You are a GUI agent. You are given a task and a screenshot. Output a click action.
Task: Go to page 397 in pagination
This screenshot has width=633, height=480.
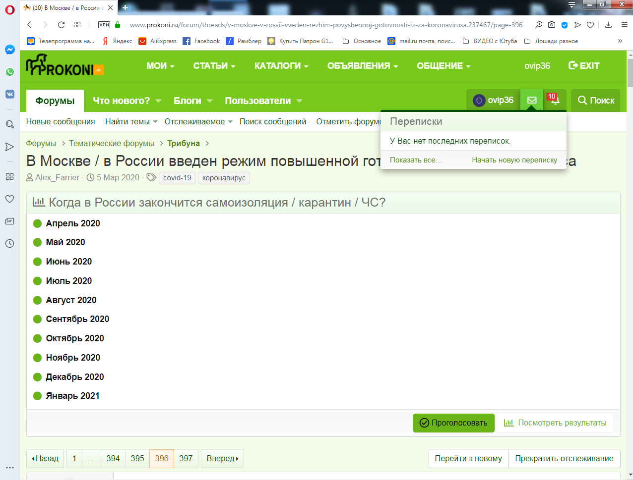click(x=186, y=458)
